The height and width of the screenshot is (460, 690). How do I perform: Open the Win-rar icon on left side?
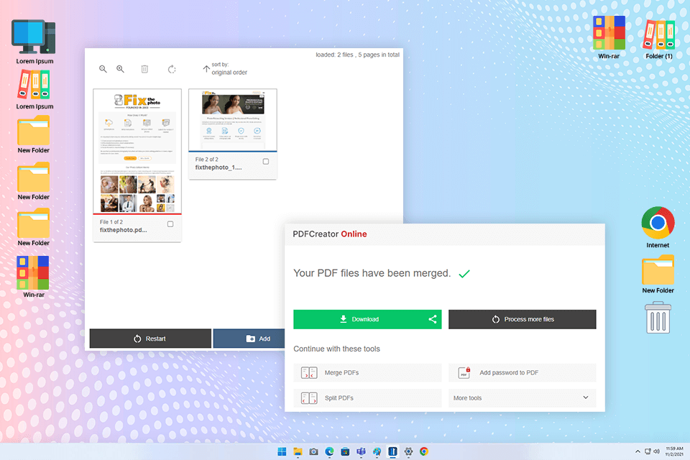point(34,277)
